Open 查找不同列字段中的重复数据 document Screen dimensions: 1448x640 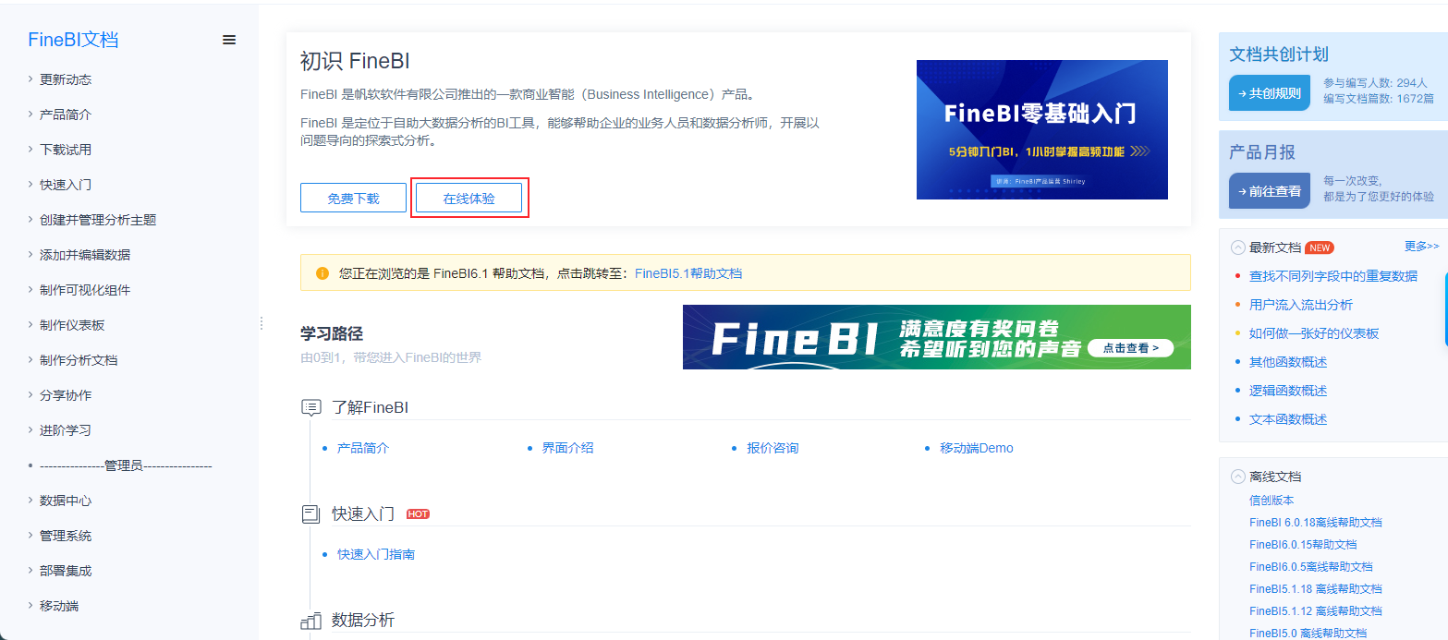(1332, 276)
